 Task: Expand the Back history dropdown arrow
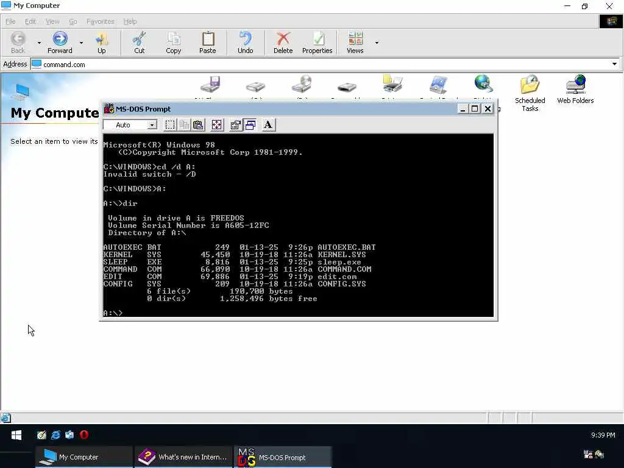39,42
